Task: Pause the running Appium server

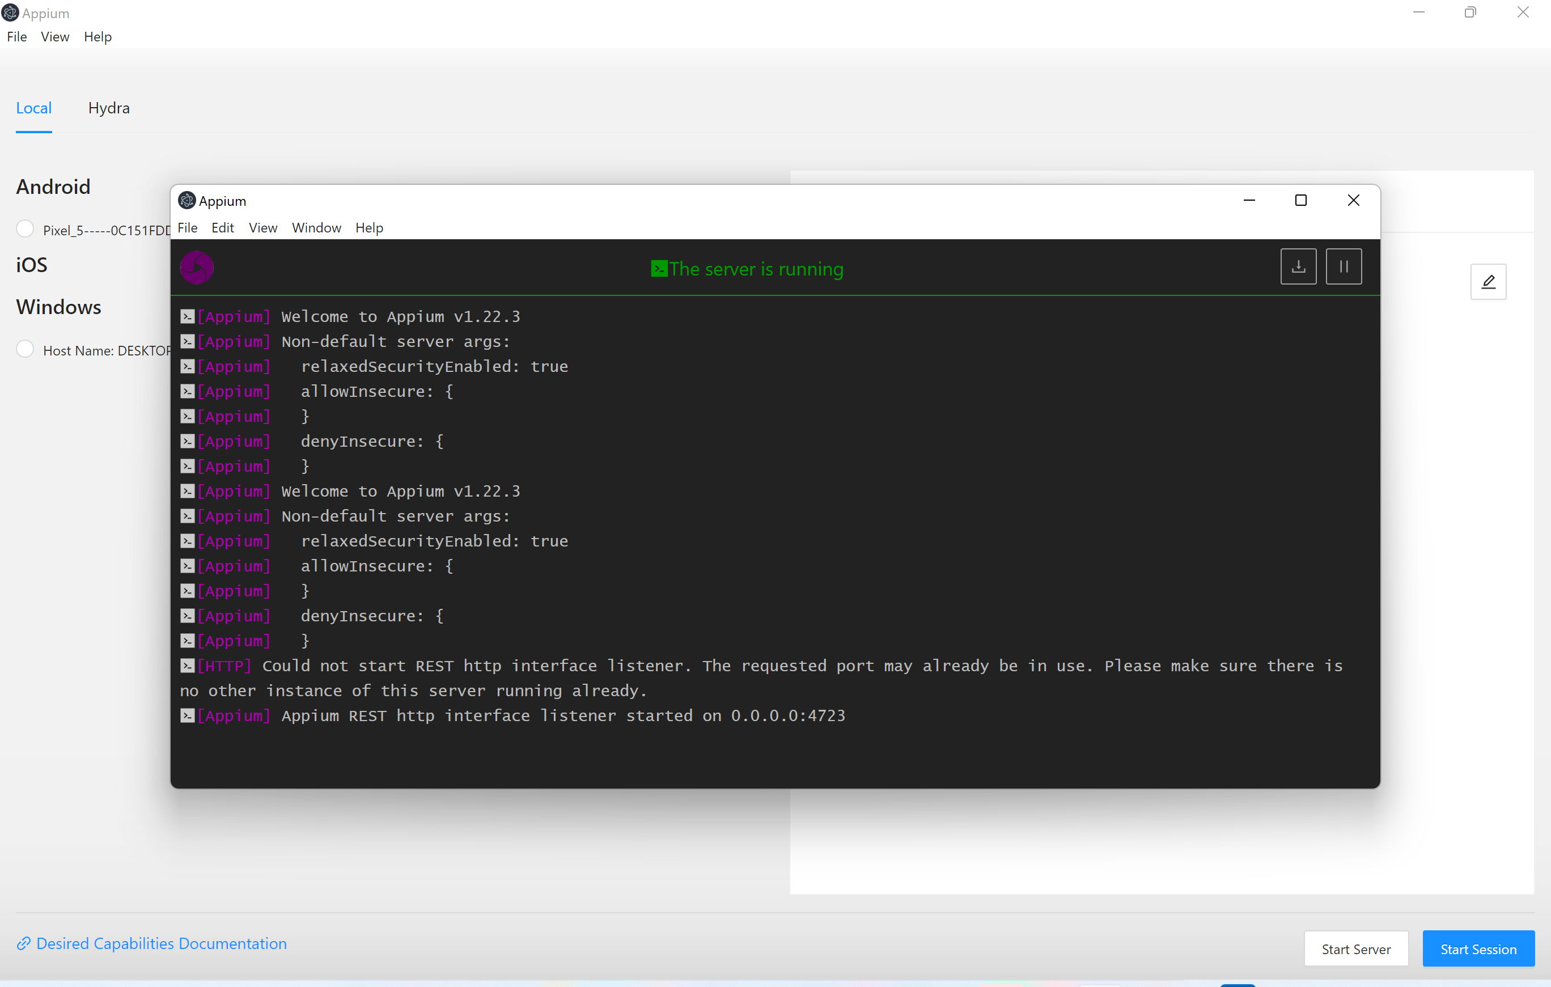Action: (x=1344, y=266)
